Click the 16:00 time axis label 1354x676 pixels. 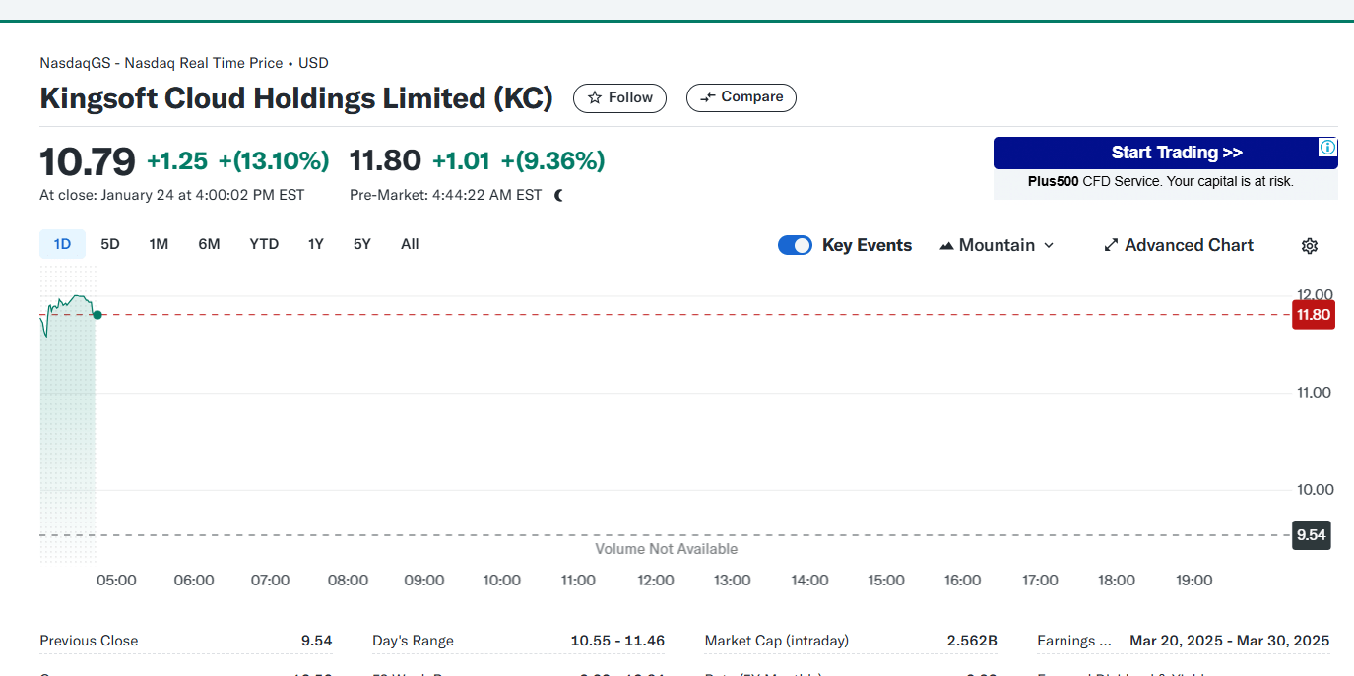pyautogui.click(x=962, y=581)
